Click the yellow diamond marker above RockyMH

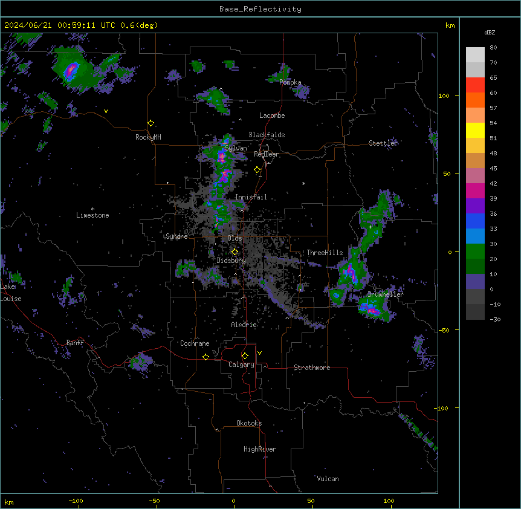pos(151,123)
